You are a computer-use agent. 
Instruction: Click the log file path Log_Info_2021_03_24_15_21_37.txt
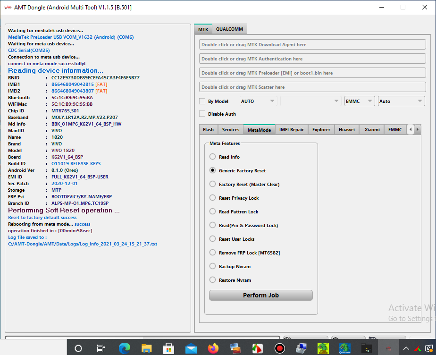(x=83, y=244)
